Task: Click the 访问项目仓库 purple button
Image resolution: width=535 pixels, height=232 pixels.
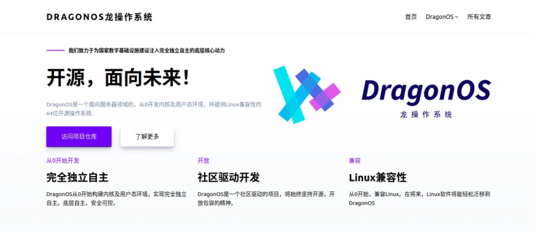Action: click(x=79, y=137)
